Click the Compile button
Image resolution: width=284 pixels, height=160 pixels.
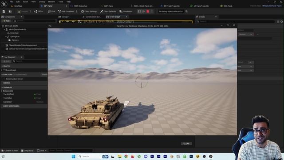pos(23,11)
